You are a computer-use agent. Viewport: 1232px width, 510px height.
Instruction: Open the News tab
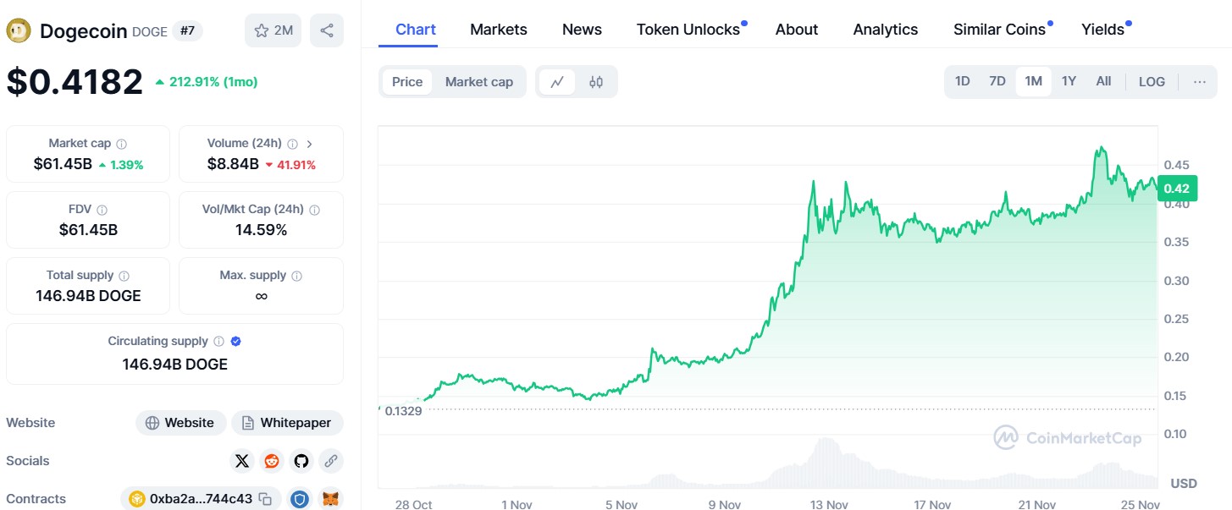(582, 30)
